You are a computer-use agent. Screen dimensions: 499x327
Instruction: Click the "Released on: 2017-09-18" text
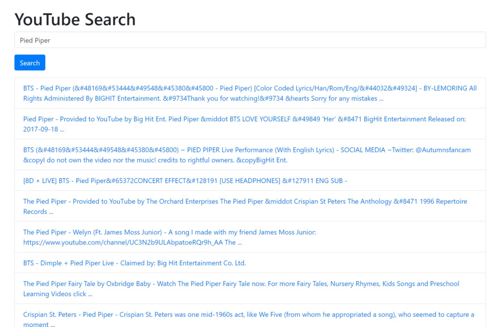(42, 129)
